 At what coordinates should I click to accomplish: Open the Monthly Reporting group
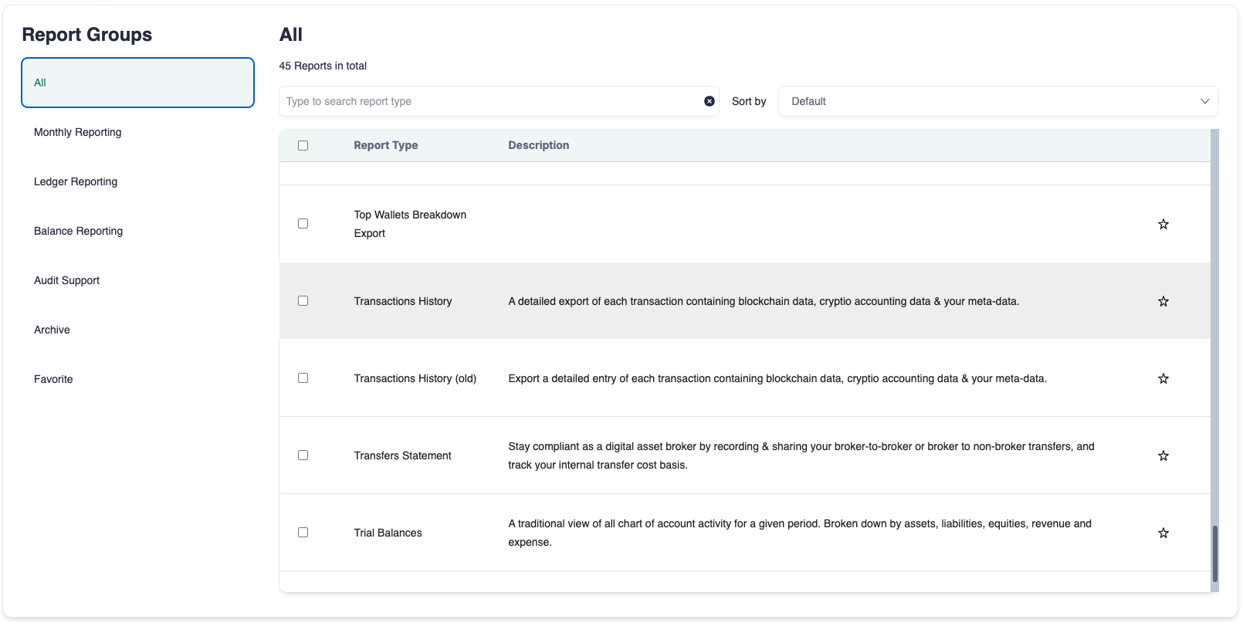(x=78, y=132)
